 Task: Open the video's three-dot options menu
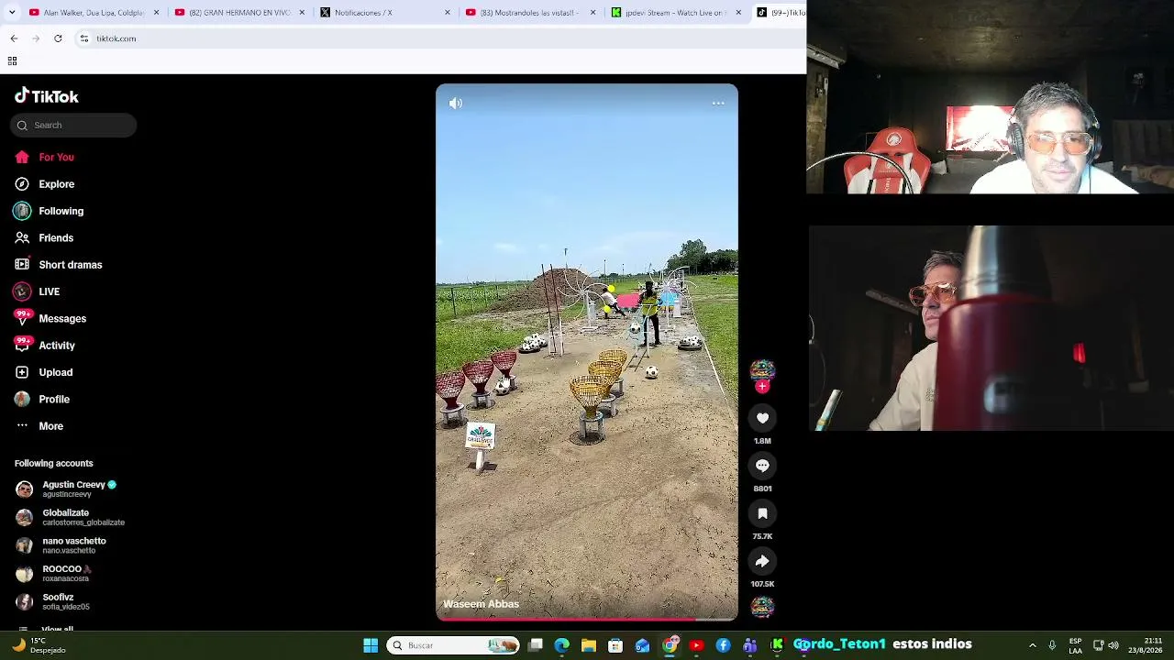point(718,104)
